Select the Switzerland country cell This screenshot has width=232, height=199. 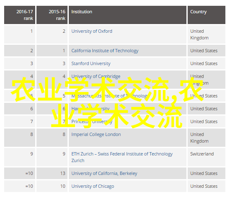tap(206, 157)
